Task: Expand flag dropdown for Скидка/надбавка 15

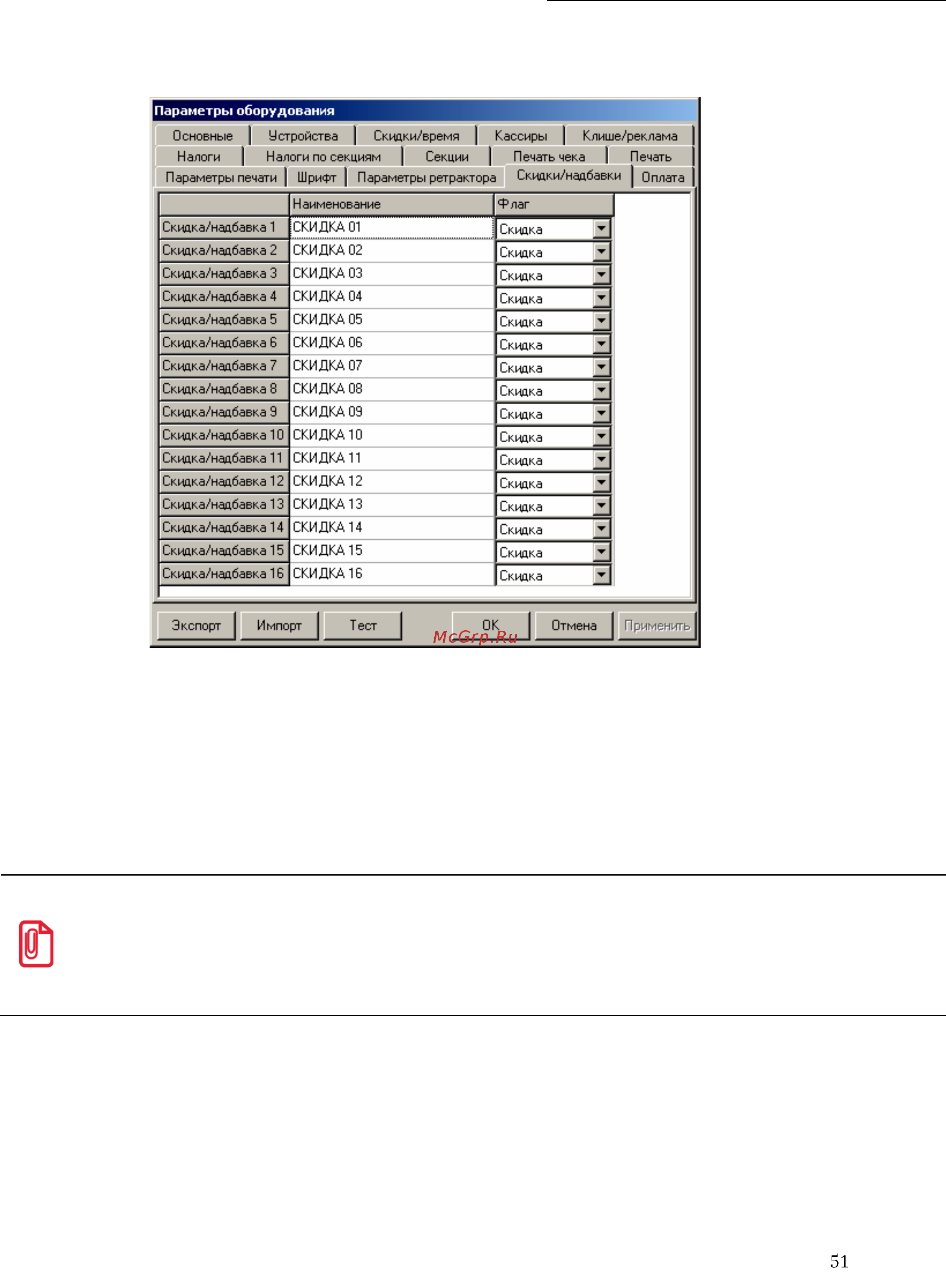Action: (601, 553)
